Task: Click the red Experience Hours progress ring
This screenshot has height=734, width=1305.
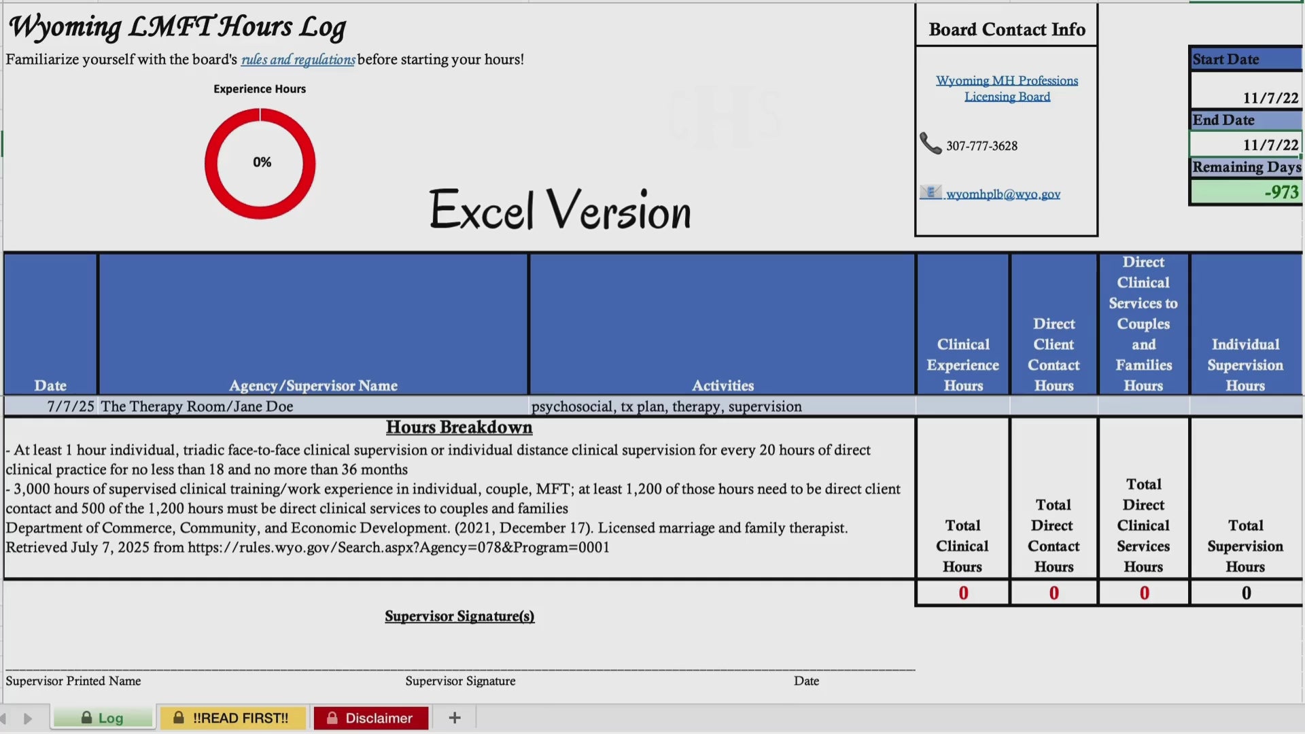Action: point(260,163)
